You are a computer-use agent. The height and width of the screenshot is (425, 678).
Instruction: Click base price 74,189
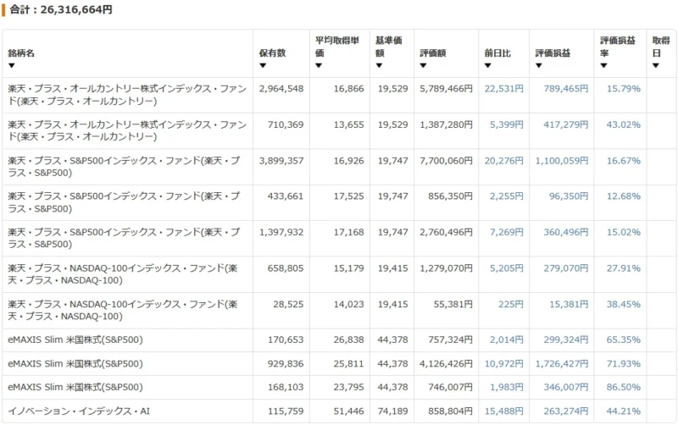(392, 411)
